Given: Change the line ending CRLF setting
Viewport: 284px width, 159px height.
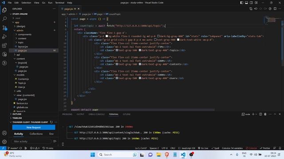Looking at the screenshot, I should 173,148.
